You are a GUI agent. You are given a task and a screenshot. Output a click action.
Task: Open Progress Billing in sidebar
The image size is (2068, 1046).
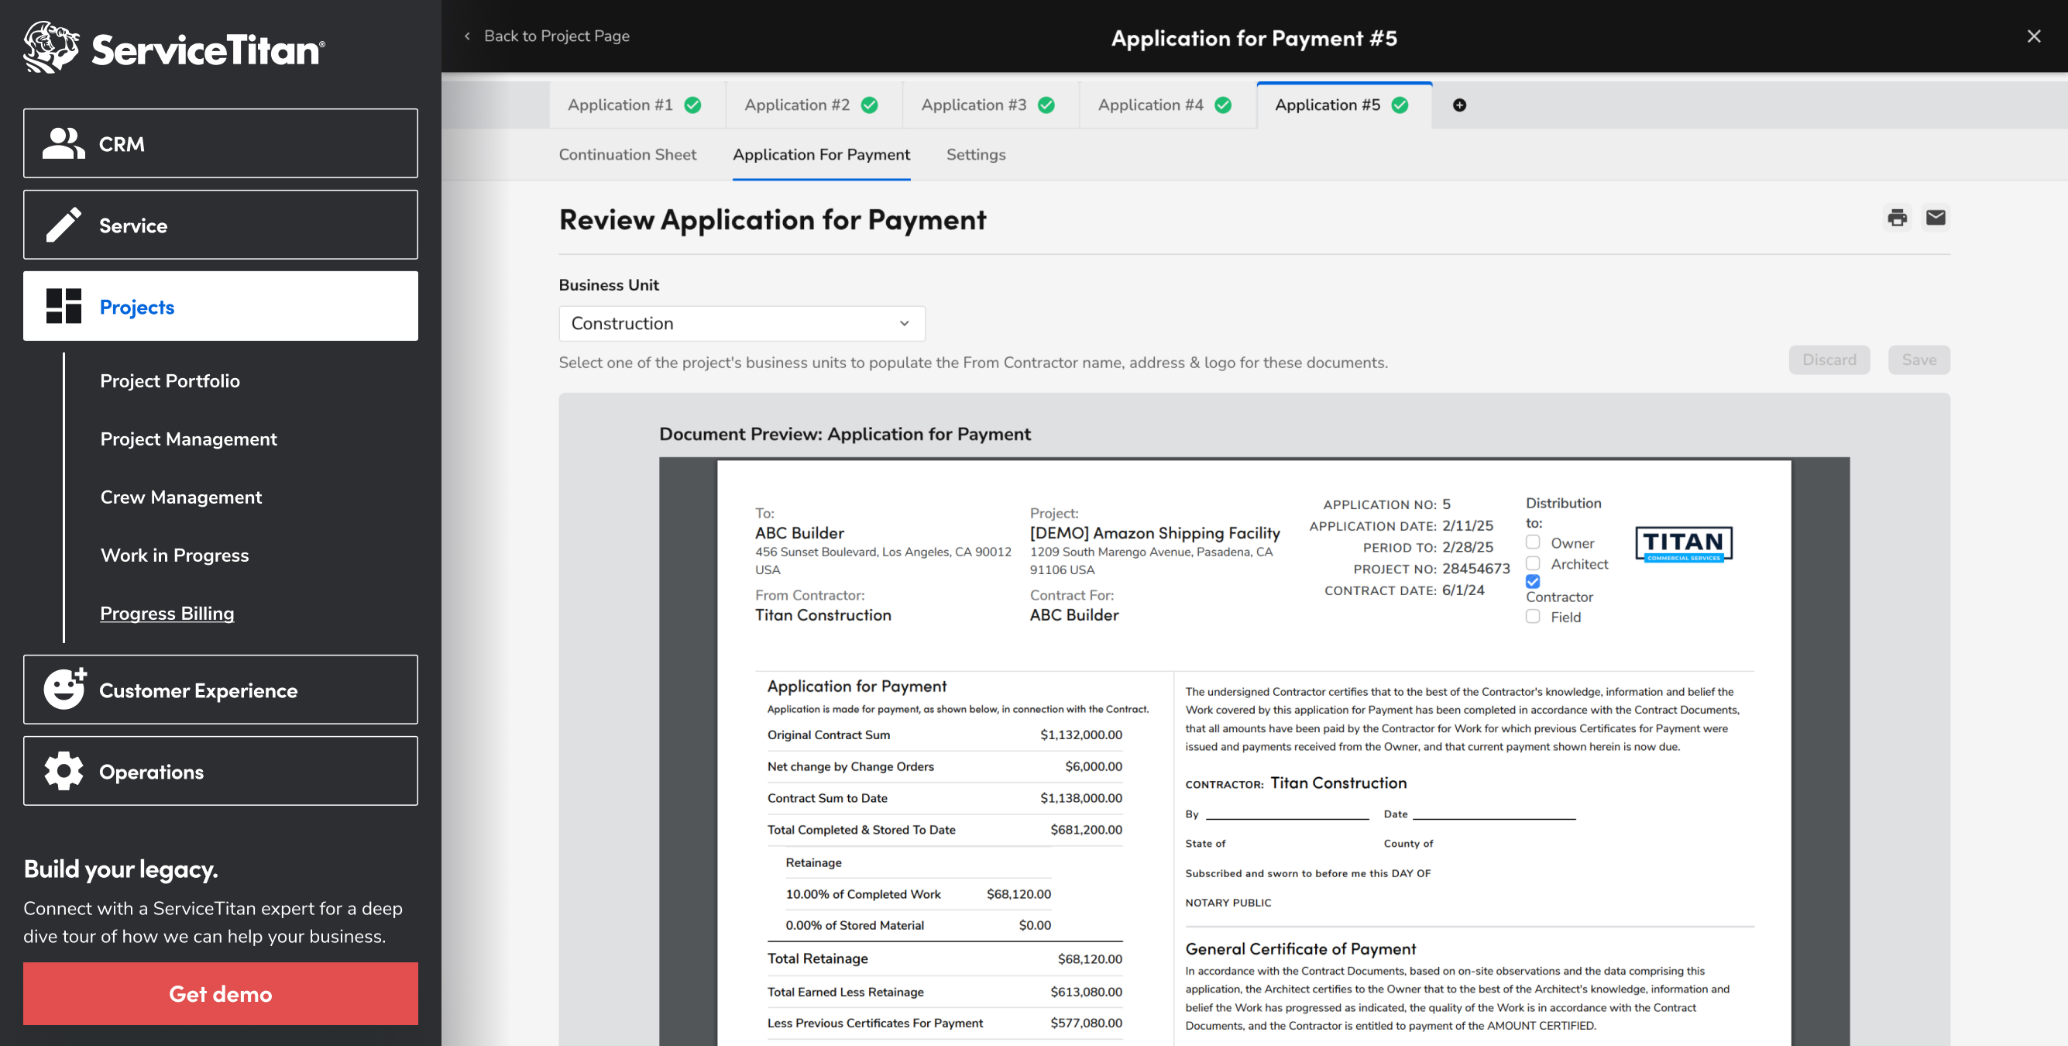[167, 613]
